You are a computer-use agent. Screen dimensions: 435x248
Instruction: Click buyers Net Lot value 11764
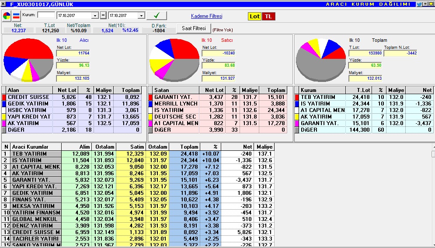click(x=73, y=53)
